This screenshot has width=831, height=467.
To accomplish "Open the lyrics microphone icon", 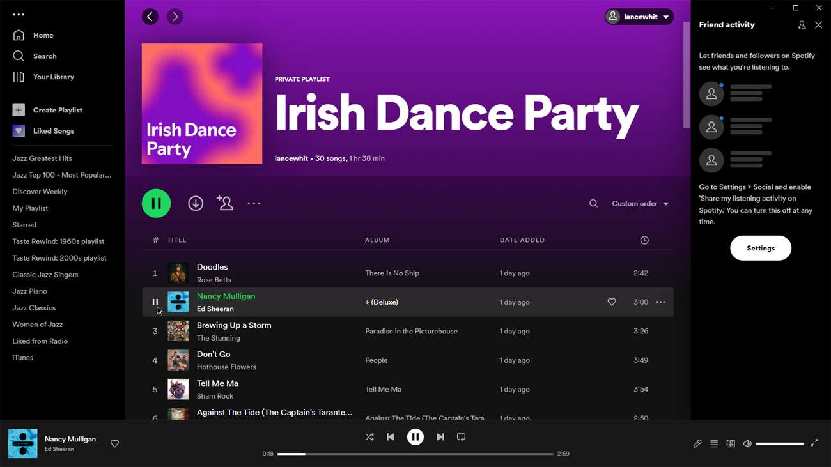I will point(697,444).
